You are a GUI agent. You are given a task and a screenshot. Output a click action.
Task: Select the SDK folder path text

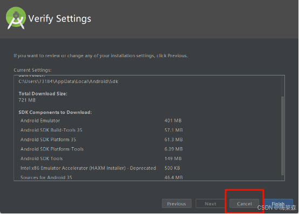click(68, 81)
